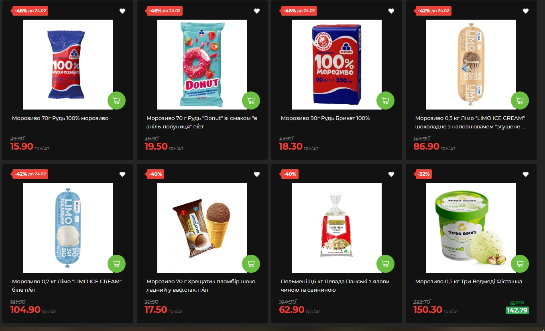Add Левада Панські пельмені to cart
The image size is (545, 331).
385,264
